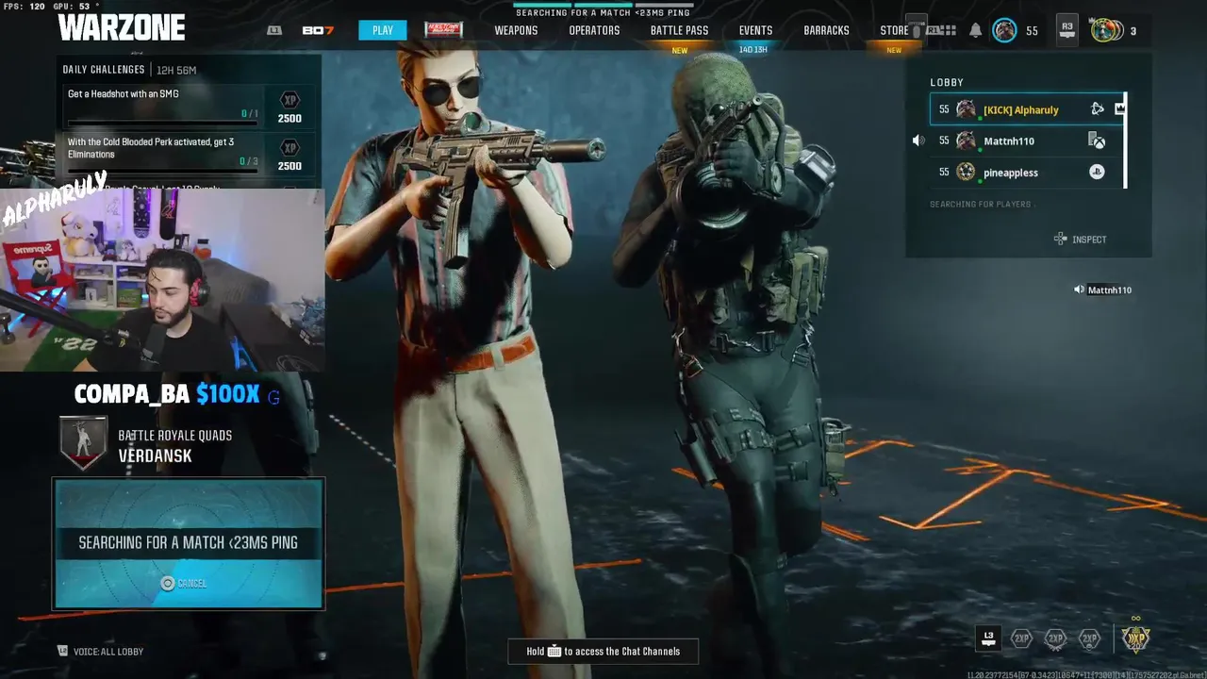Click the Events 14D 13H timer
The height and width of the screenshot is (679, 1207).
(x=753, y=50)
